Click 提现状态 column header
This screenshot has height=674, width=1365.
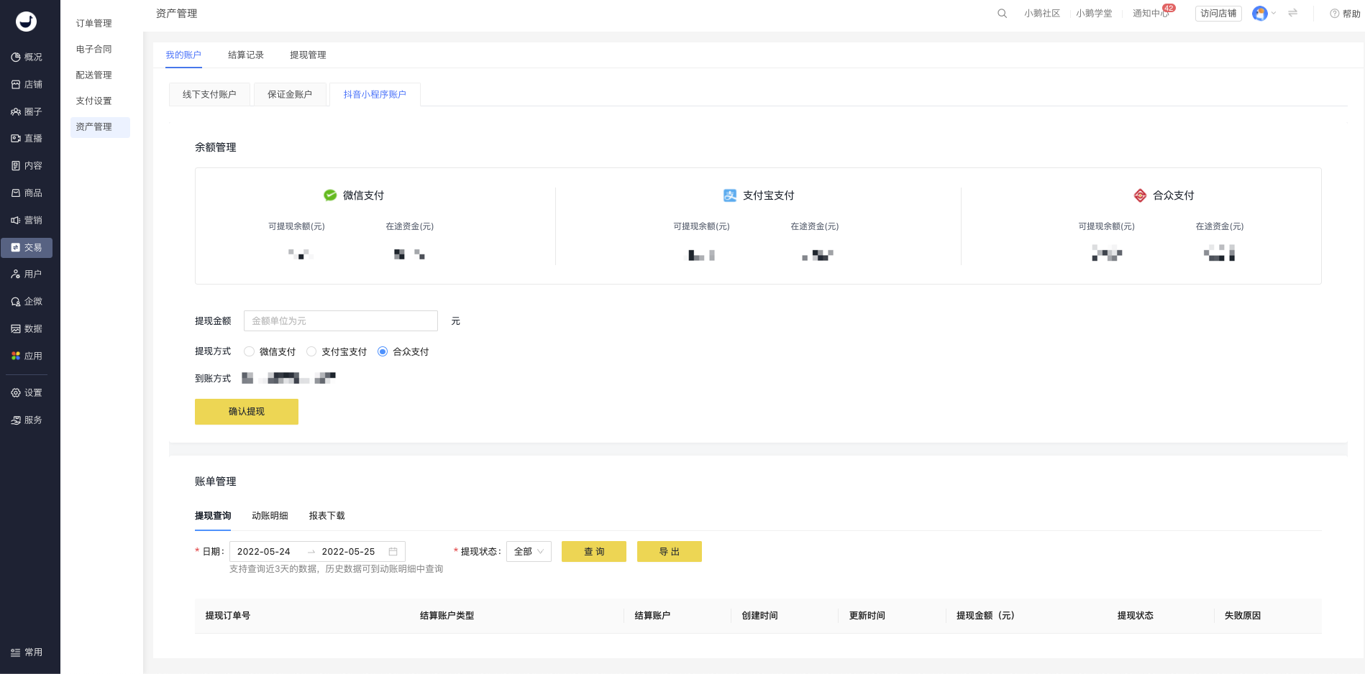point(1135,615)
